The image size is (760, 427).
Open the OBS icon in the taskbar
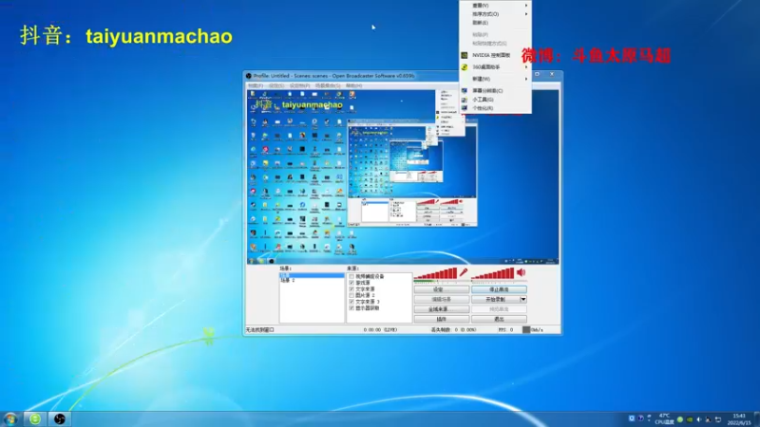pos(60,418)
